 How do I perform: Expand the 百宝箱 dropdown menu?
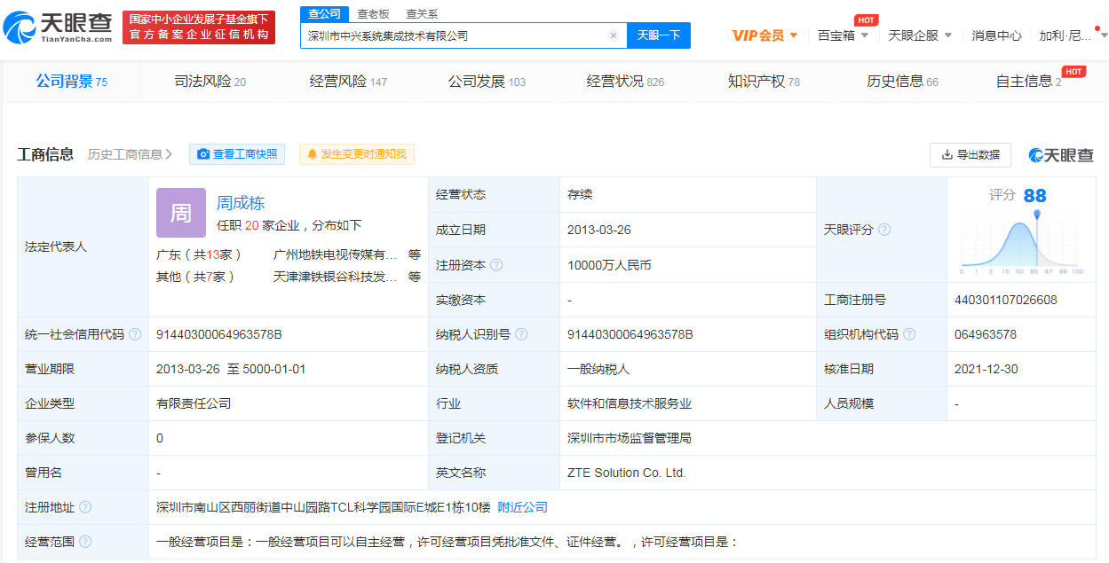[x=843, y=35]
